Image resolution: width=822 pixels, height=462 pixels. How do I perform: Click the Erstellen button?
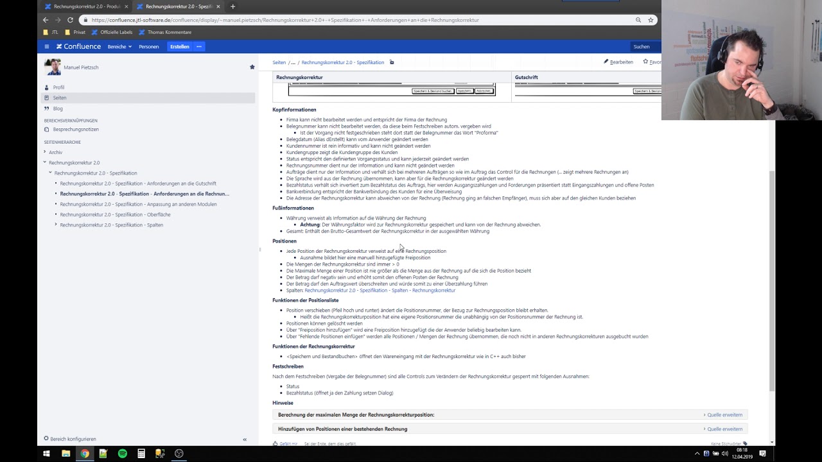(179, 46)
